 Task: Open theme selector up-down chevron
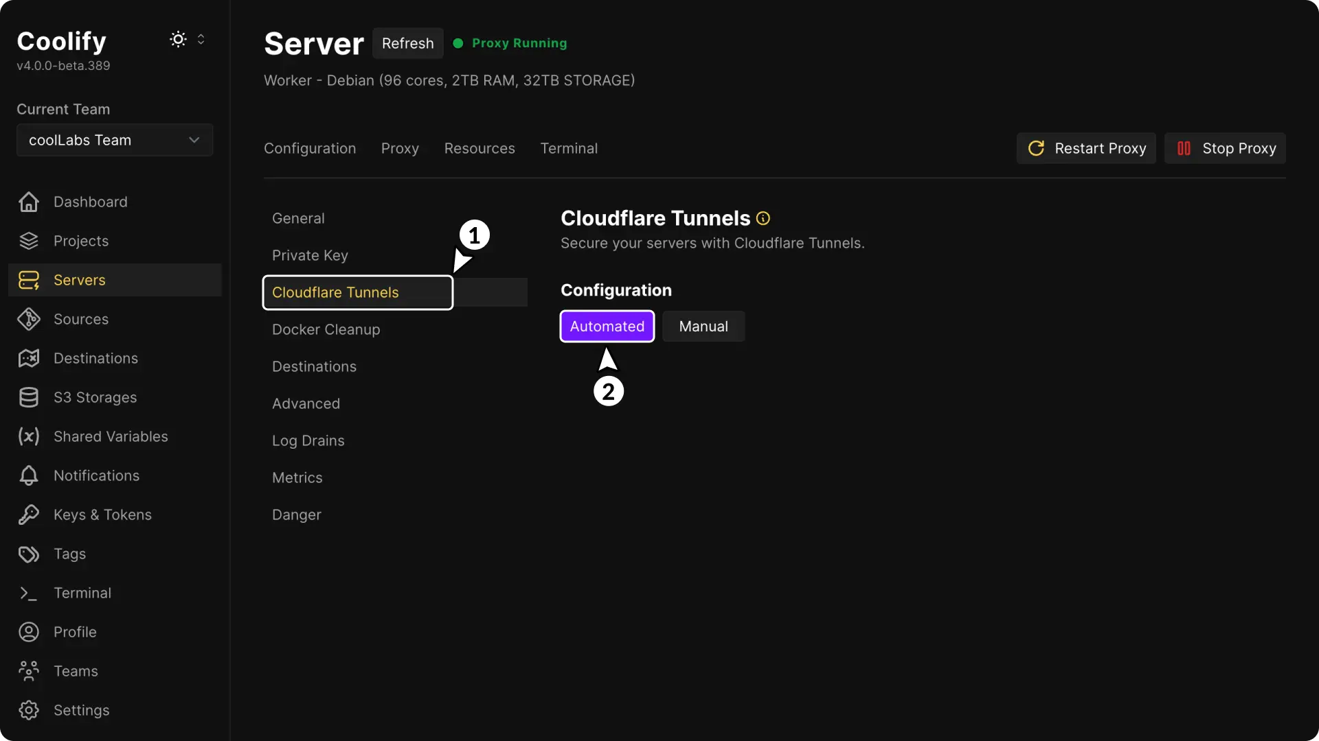[201, 39]
